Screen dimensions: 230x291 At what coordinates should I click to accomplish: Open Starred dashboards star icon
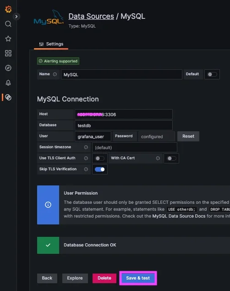(8, 39)
